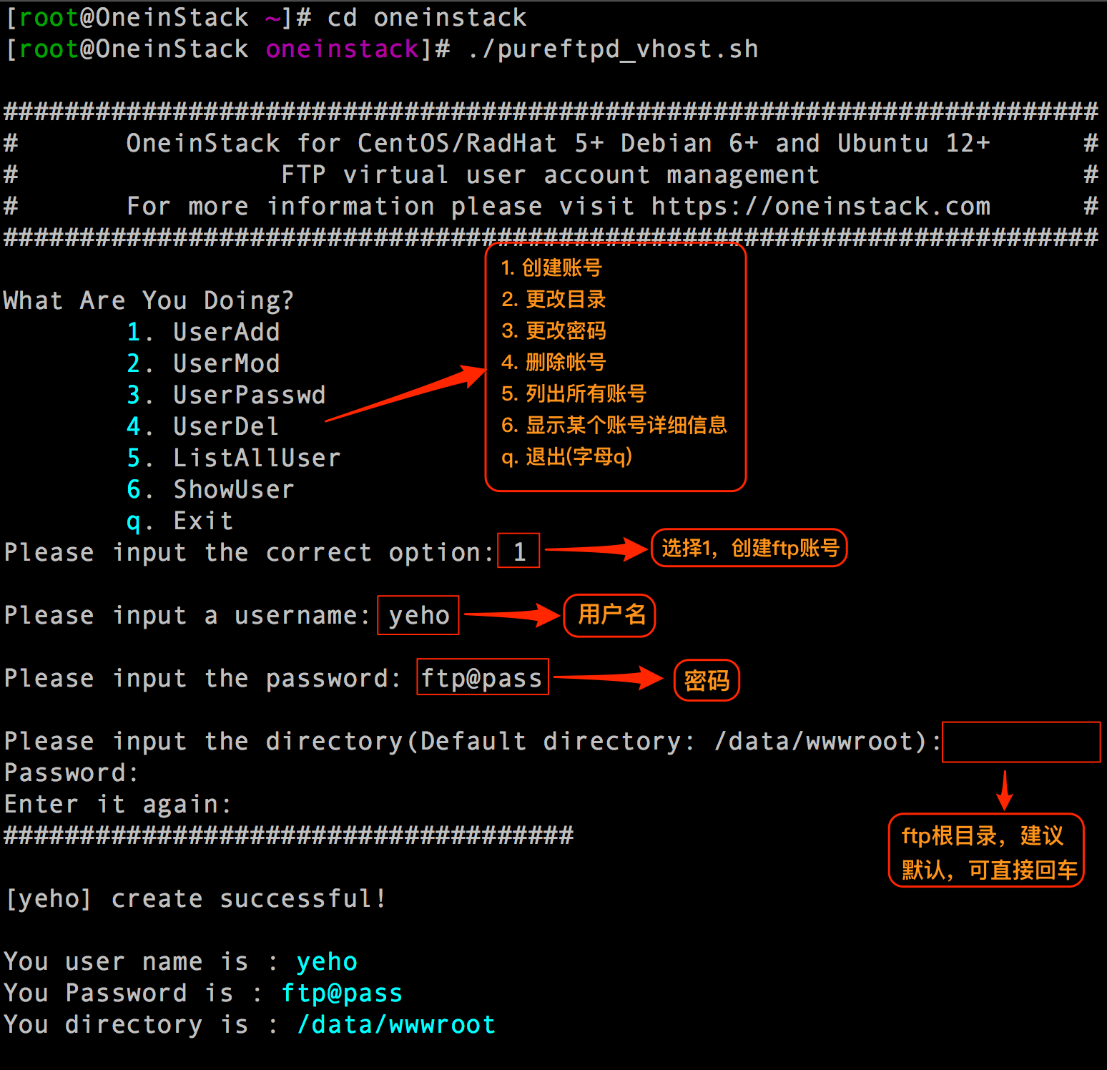The width and height of the screenshot is (1107, 1070).
Task: Click the password input 'ftp@pass'
Action: coord(483,677)
